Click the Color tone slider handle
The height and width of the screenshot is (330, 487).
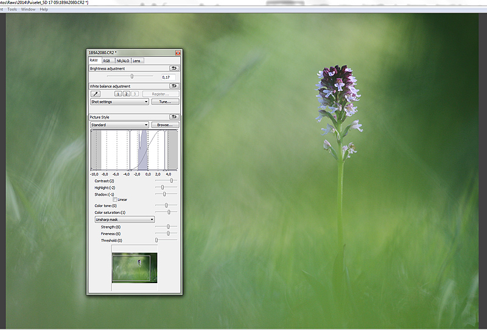click(166, 205)
